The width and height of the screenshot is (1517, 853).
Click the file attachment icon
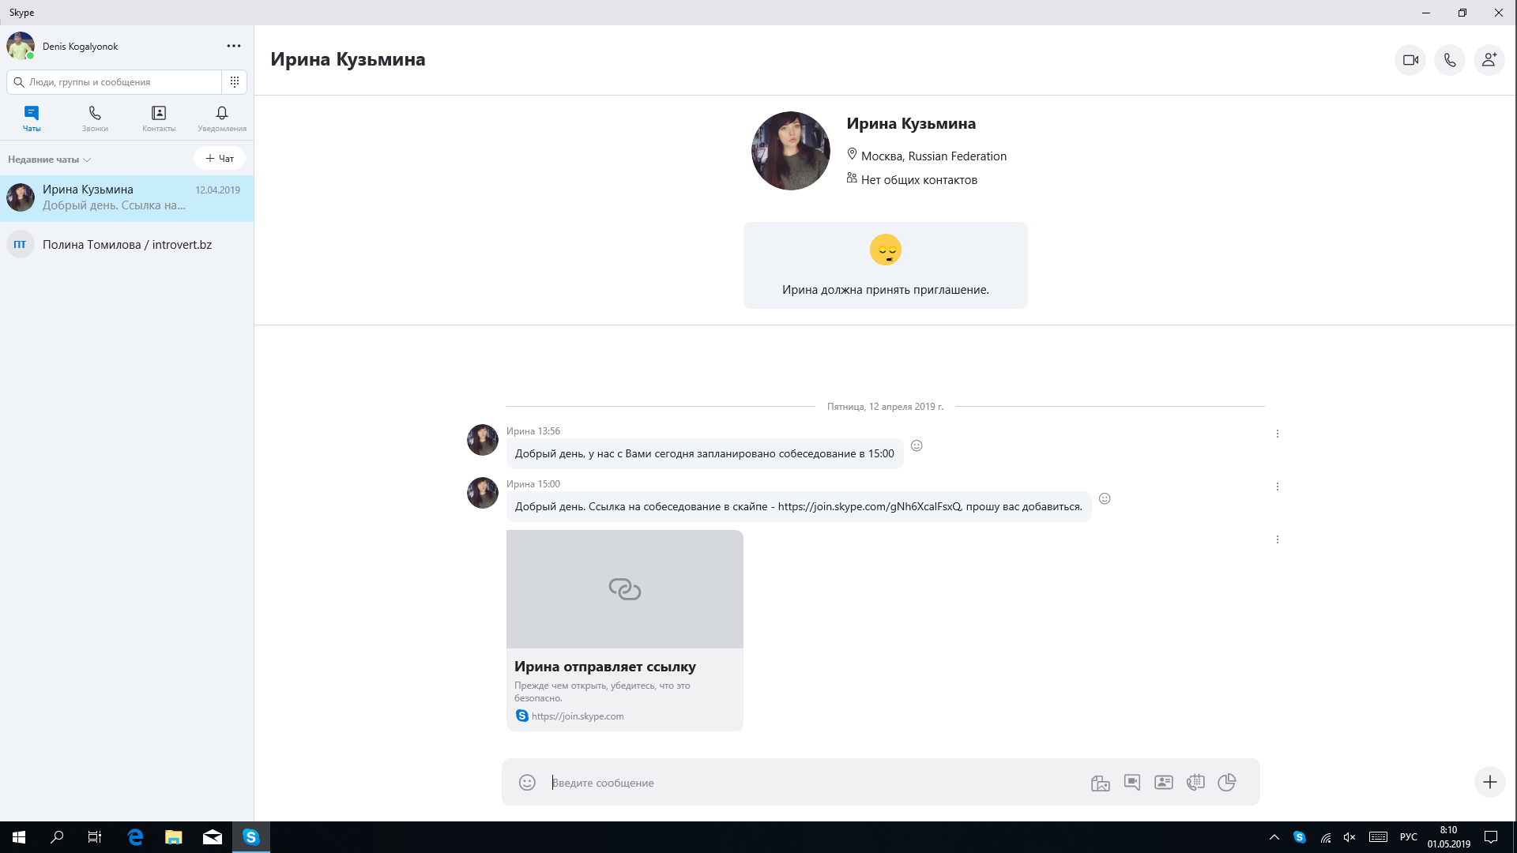(x=1101, y=782)
